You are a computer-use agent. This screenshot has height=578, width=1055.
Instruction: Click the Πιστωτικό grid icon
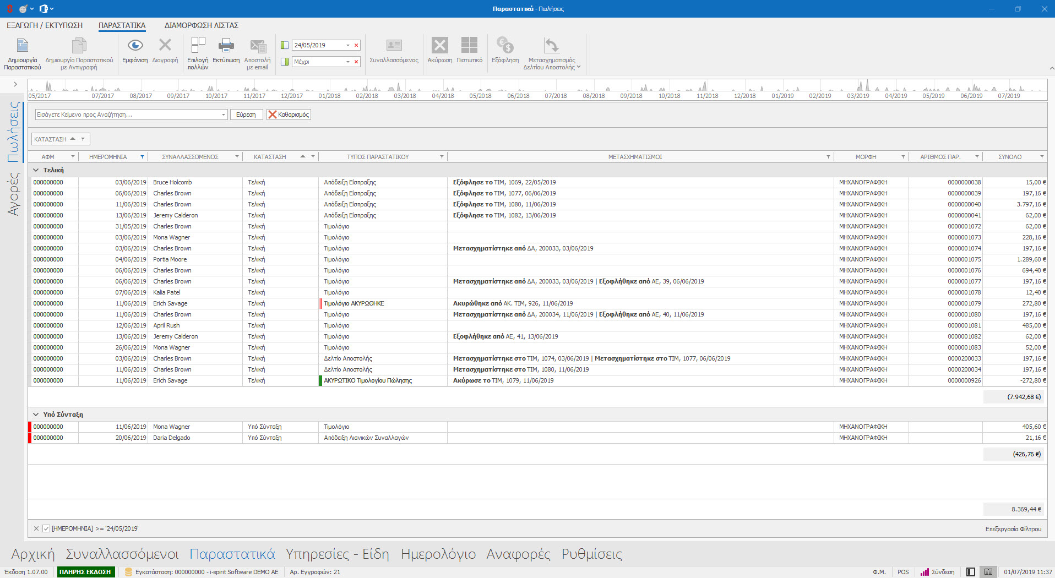(x=469, y=46)
